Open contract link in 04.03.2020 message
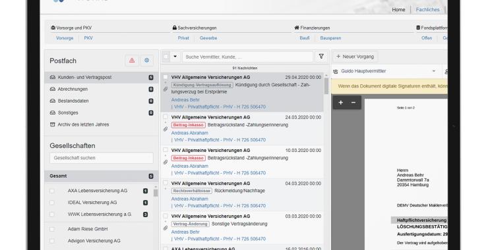The image size is (488, 250). (x=220, y=205)
